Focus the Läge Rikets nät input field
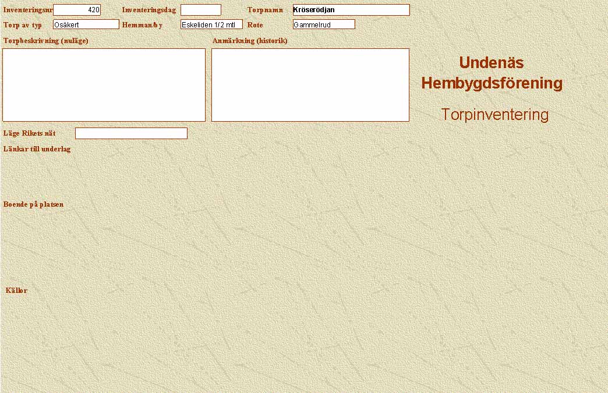Screen dimensions: 608x393 [131, 133]
